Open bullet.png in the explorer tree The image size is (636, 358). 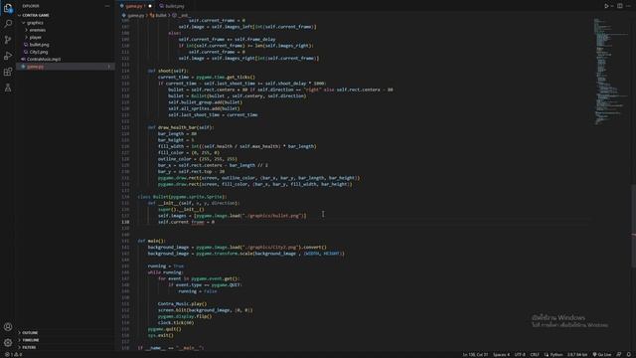click(x=39, y=45)
